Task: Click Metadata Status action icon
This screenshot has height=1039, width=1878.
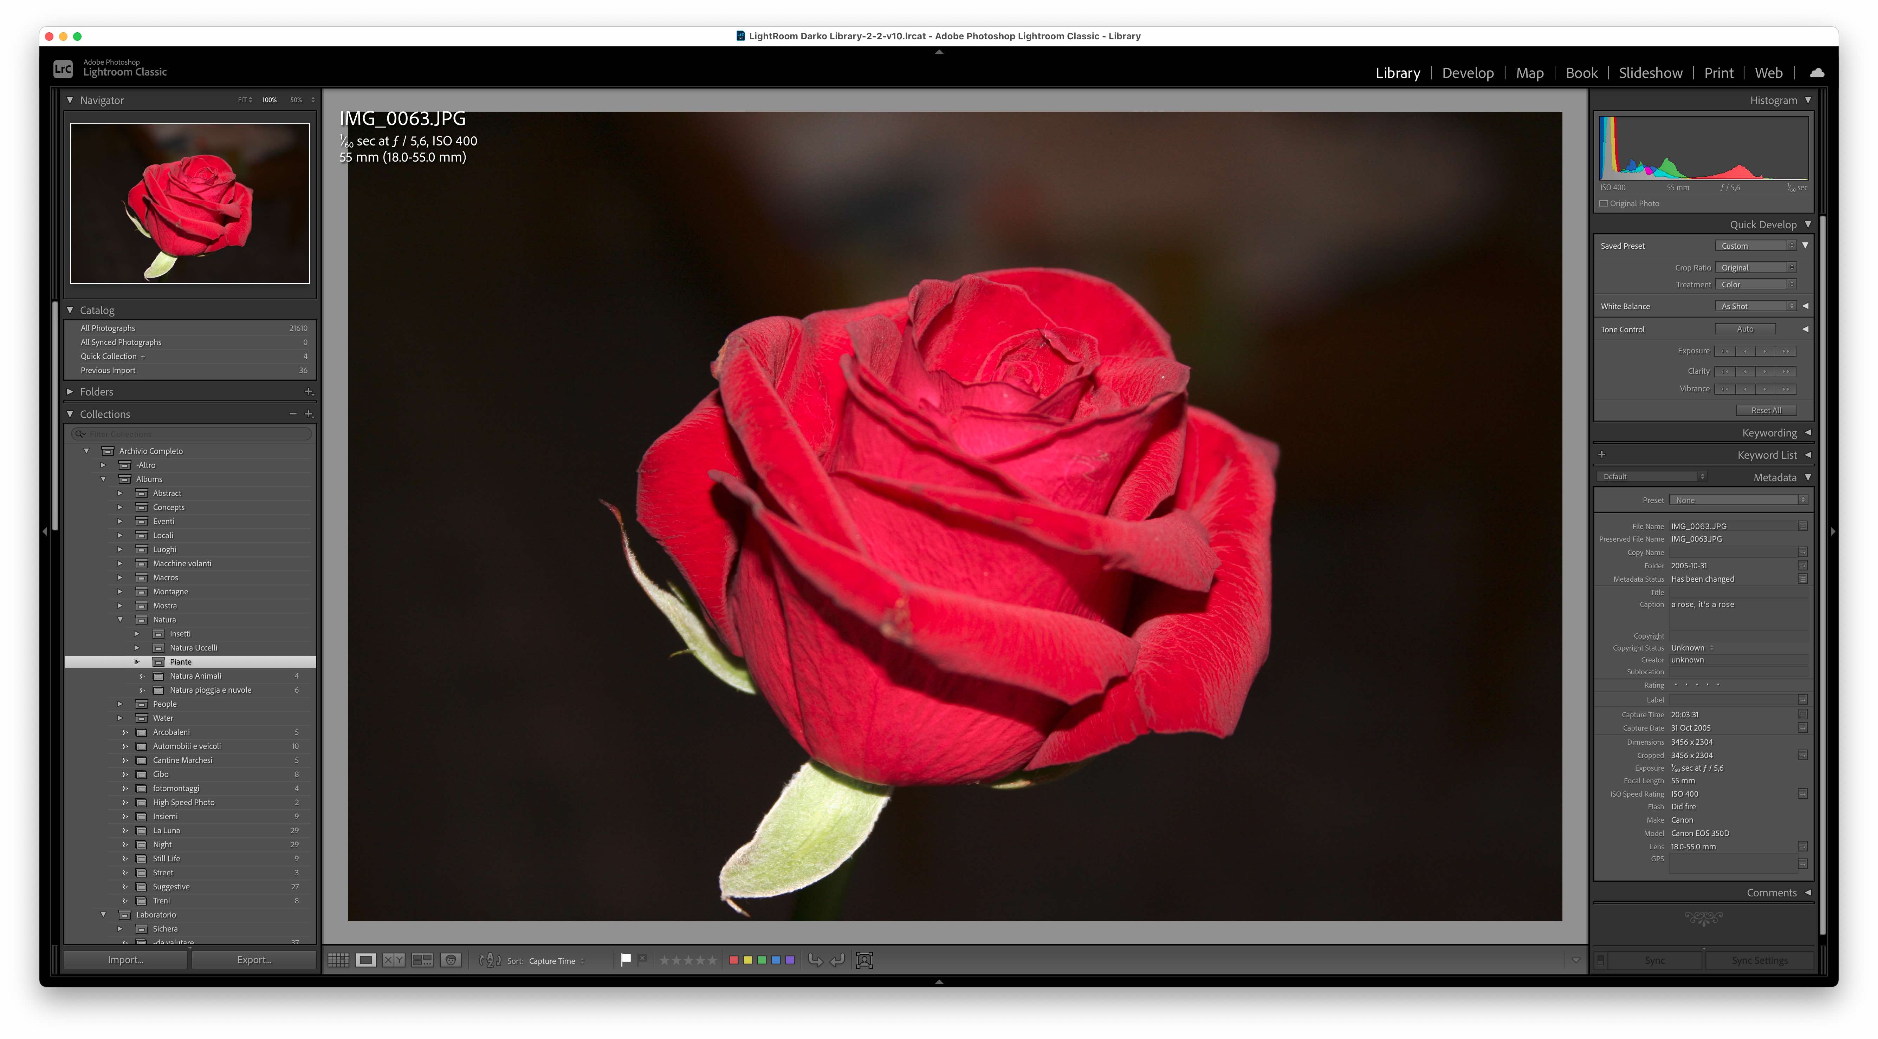Action: (1802, 579)
